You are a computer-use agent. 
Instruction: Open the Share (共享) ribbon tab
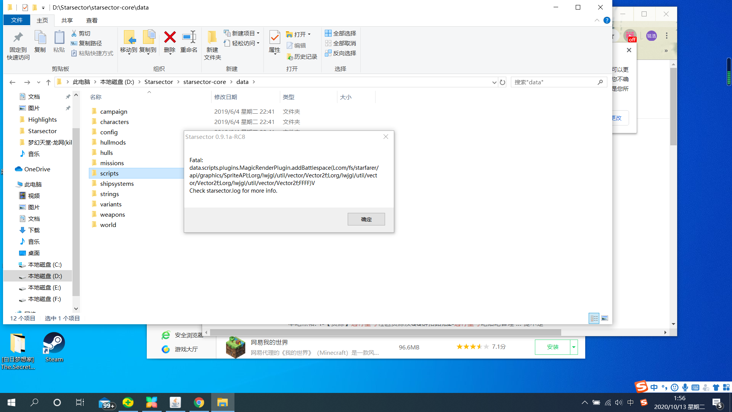click(x=67, y=21)
